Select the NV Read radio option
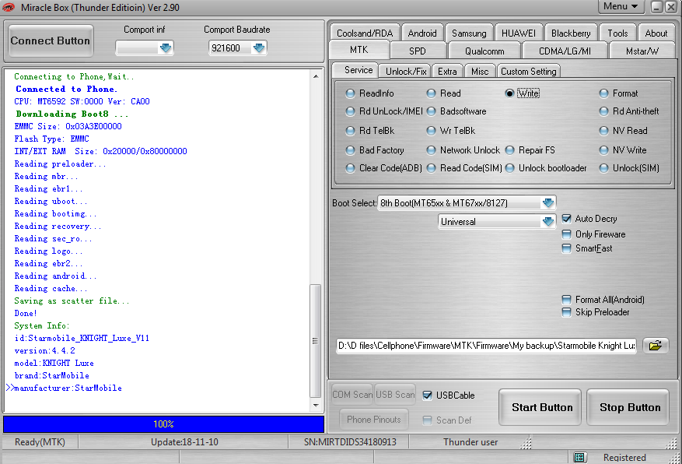Image resolution: width=682 pixels, height=464 pixels. [x=603, y=131]
